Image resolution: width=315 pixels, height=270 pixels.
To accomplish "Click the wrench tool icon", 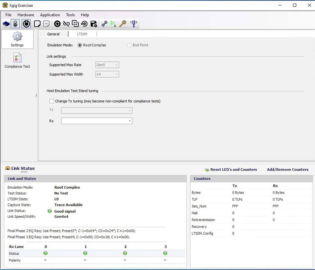I will point(104,24).
